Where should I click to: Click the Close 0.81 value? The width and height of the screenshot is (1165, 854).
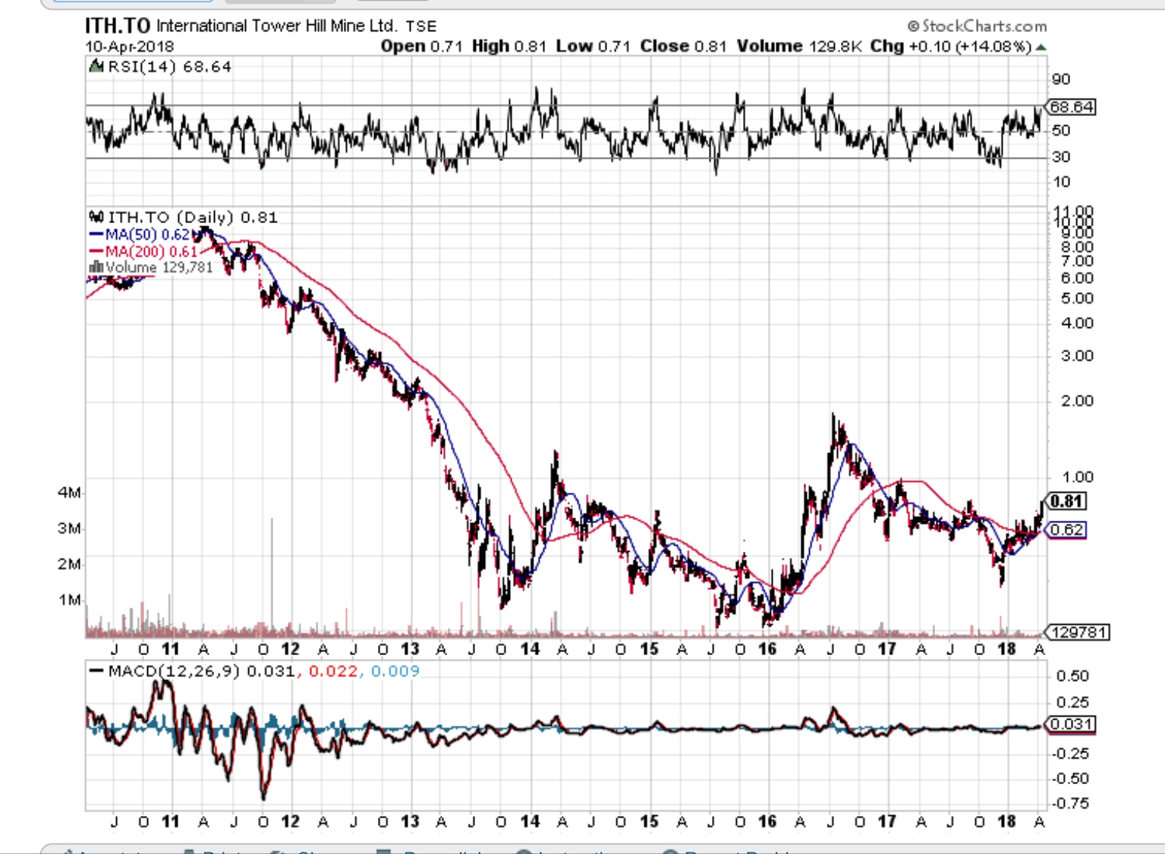pyautogui.click(x=683, y=46)
